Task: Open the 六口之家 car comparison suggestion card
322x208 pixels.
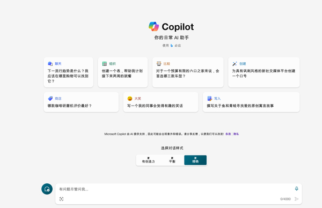Action: (188, 72)
